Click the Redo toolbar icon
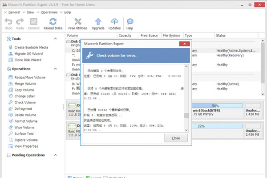This screenshot has width=267, height=178. coord(20,22)
